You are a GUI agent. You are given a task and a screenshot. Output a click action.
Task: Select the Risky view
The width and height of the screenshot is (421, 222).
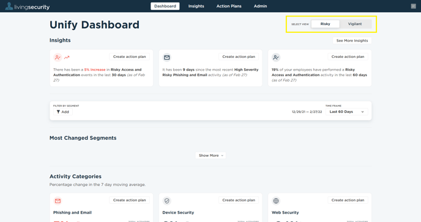coord(325,24)
